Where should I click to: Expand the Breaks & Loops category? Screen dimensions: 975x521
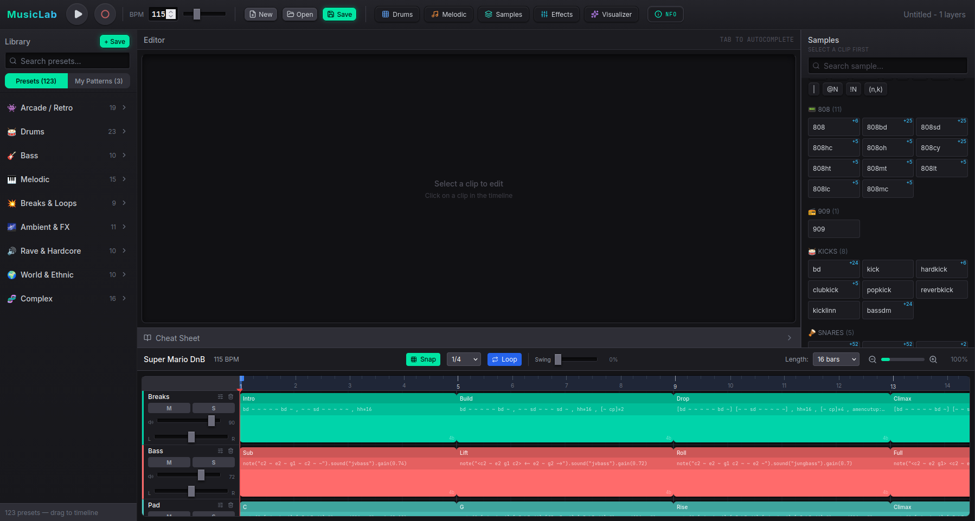[x=67, y=203]
